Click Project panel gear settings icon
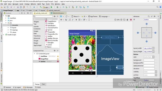This screenshot has height=91, width=162. 28,13
